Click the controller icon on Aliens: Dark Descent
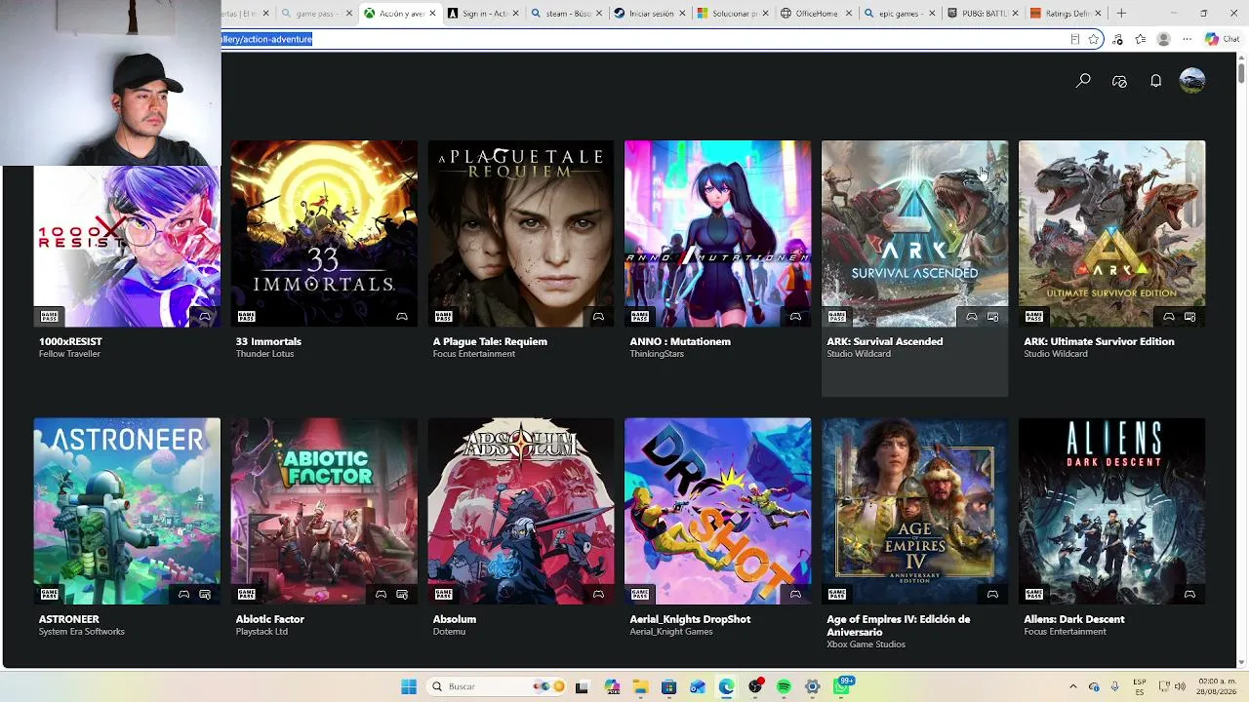 click(x=1189, y=594)
